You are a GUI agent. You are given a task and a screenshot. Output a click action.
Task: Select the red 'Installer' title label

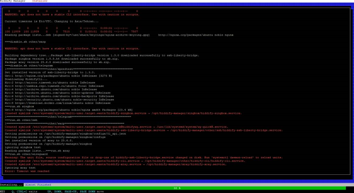[40, 1]
